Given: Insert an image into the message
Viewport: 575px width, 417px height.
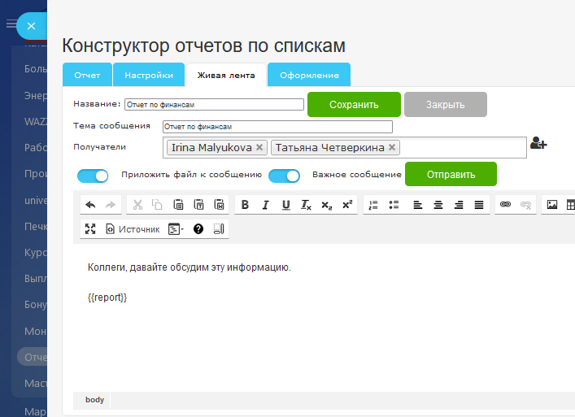Looking at the screenshot, I should click(552, 205).
